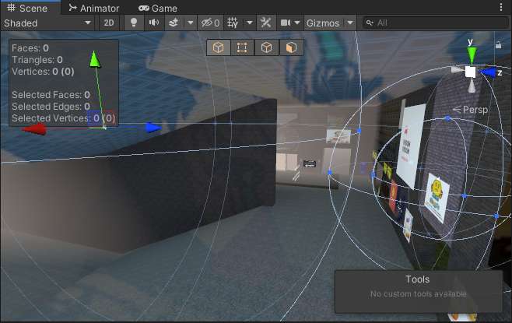Toggle hidden objects visibility eye icon
This screenshot has width=512, height=323.
pos(210,23)
